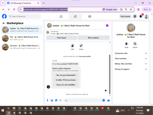Expand Chat members section
Viewport: 153px width, 115px height.
[131, 59]
